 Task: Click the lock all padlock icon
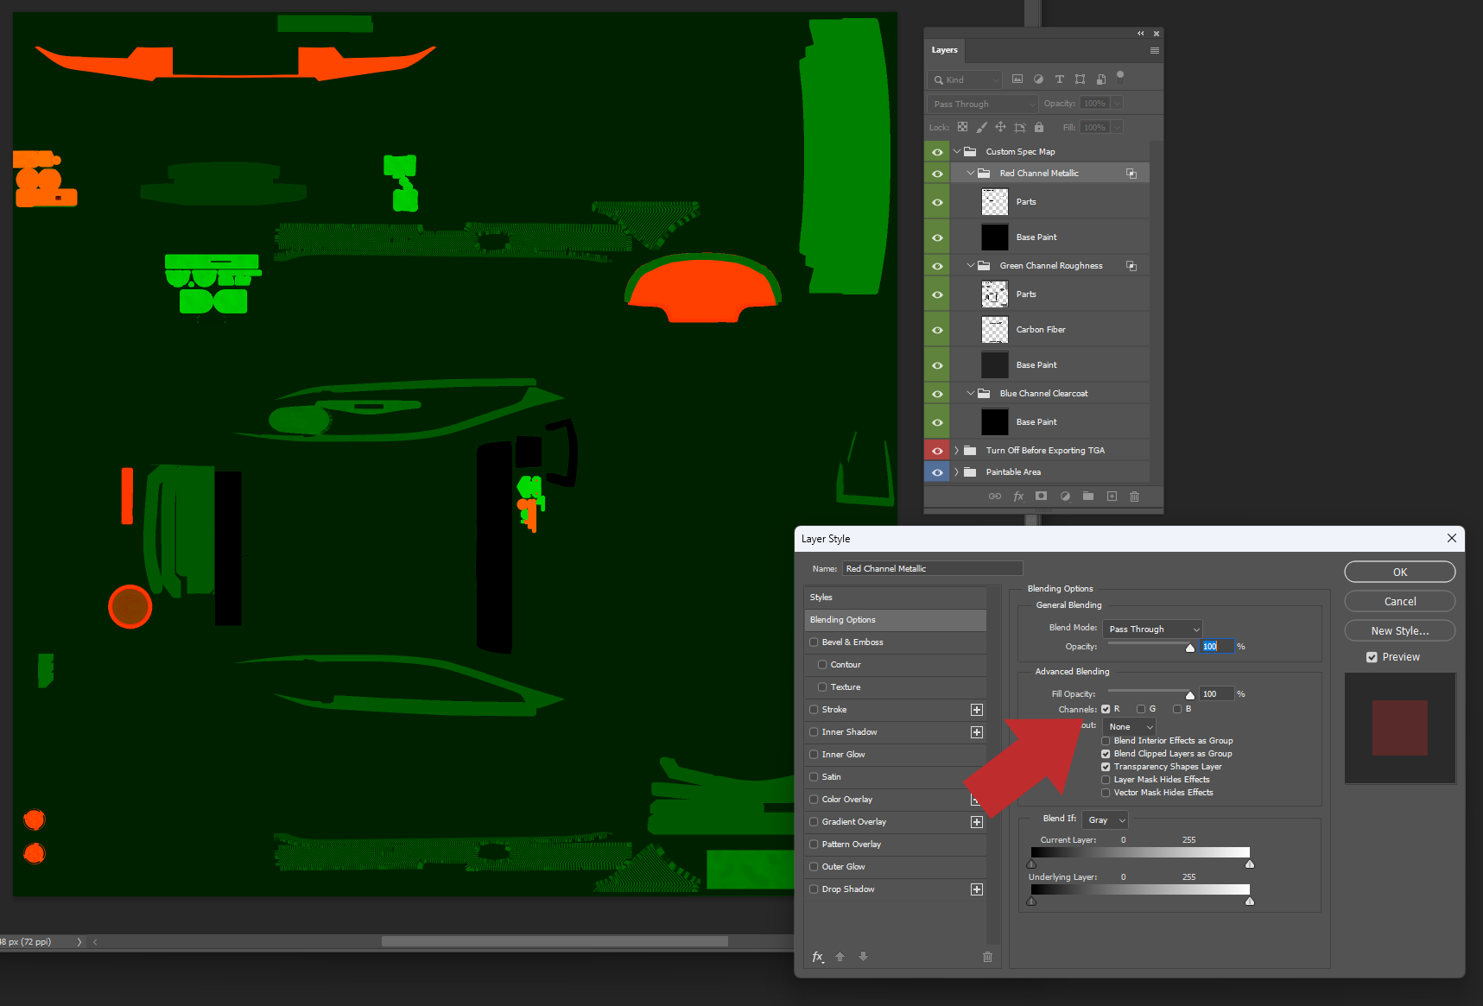[1039, 128]
